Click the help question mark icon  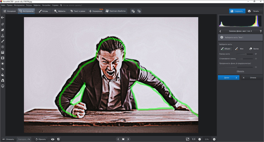[261, 31]
